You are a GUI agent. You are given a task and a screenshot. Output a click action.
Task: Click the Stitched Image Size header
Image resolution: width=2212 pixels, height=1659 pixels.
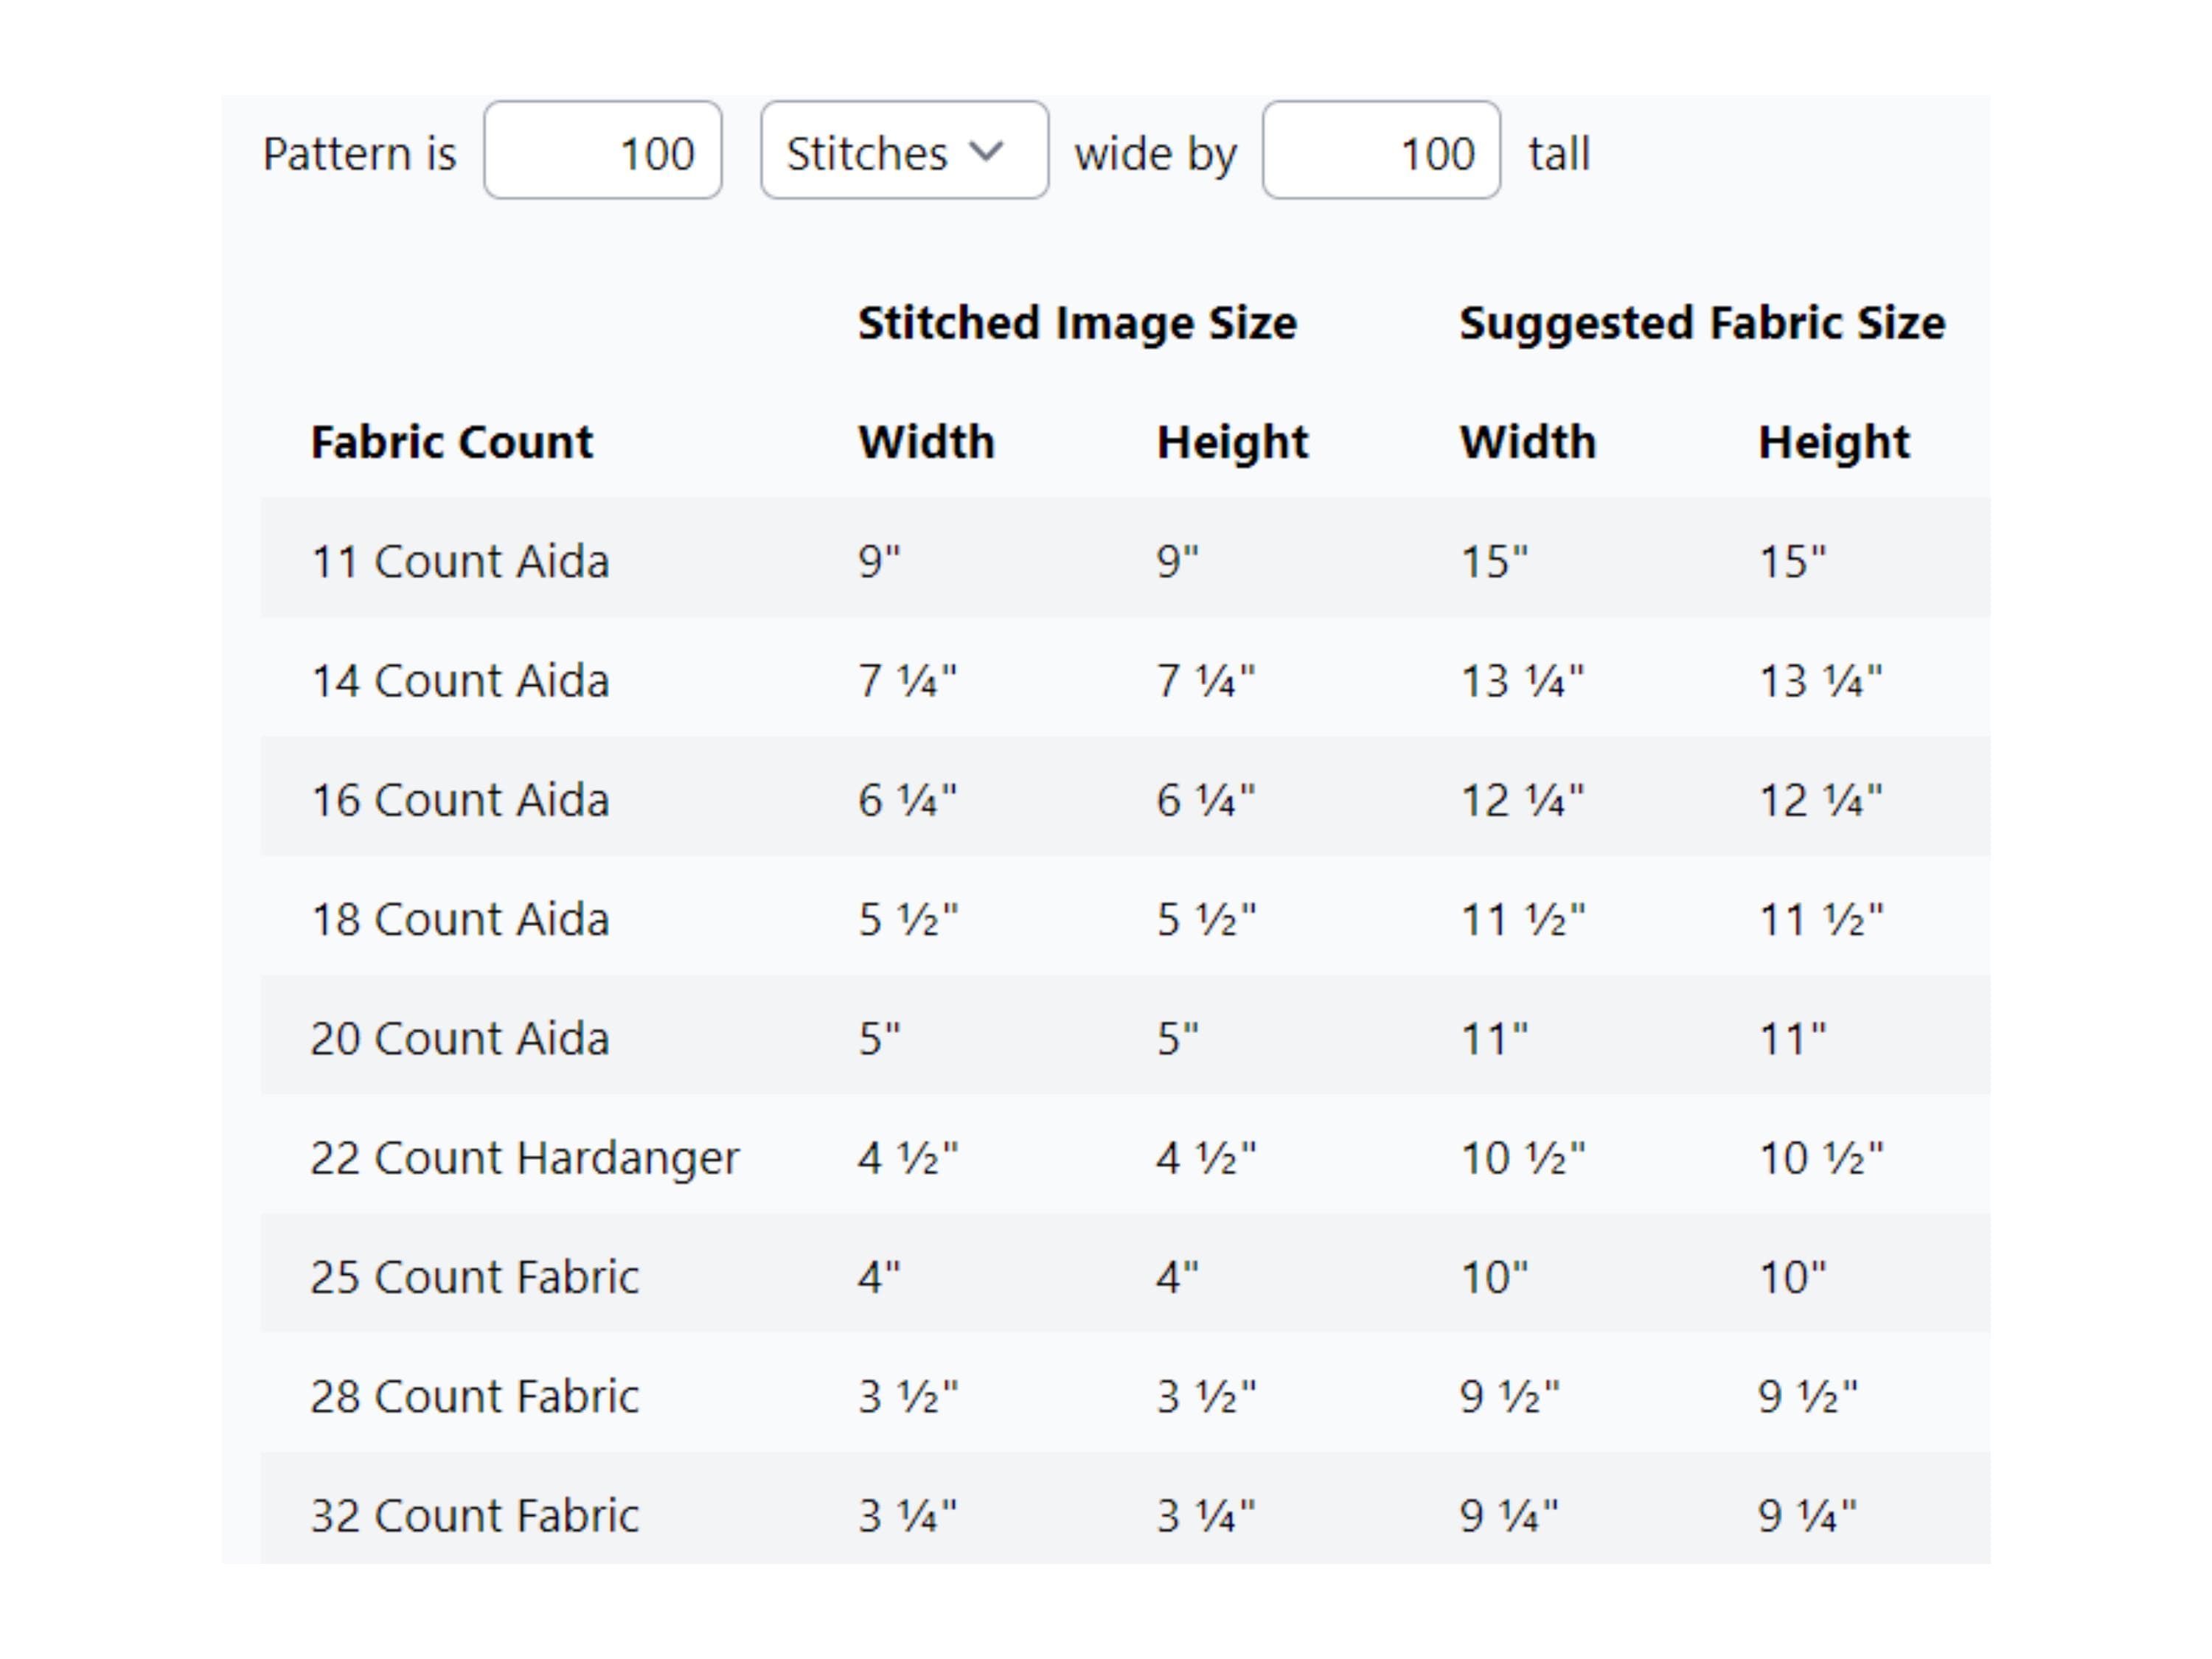1077,323
